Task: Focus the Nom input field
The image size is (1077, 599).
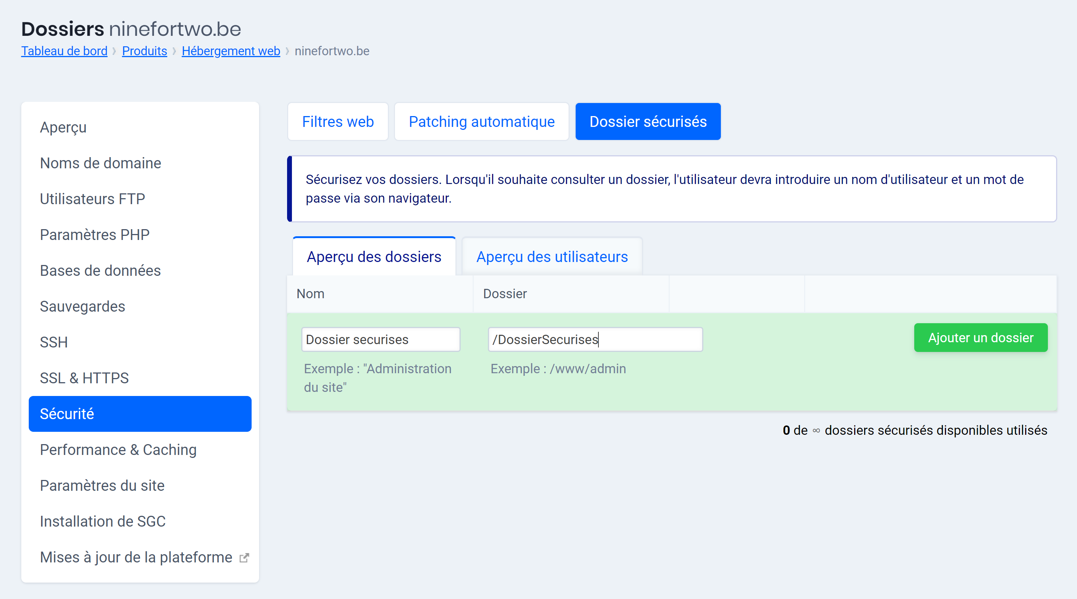Action: [x=380, y=339]
